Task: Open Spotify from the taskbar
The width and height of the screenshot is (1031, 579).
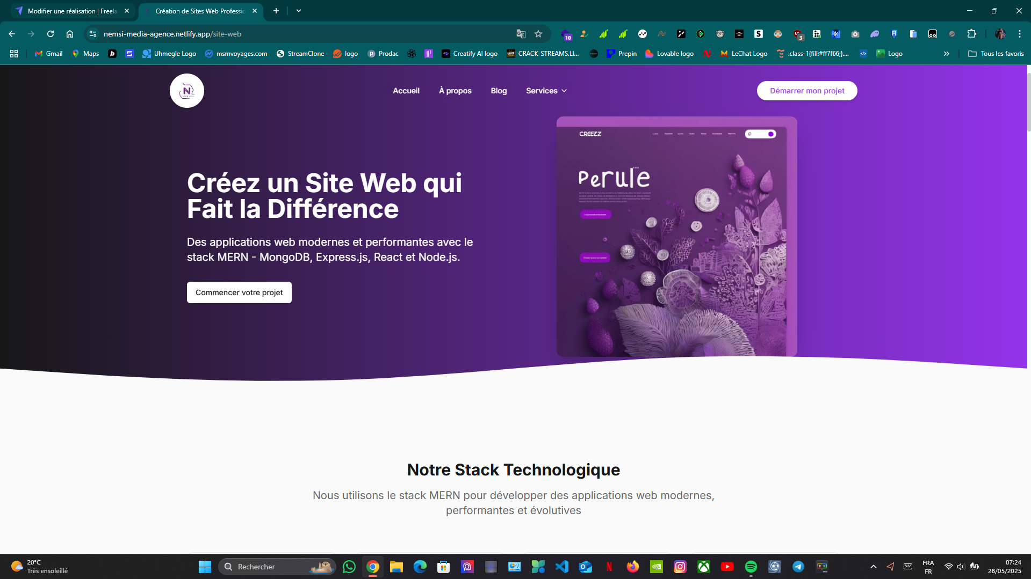Action: (x=751, y=567)
